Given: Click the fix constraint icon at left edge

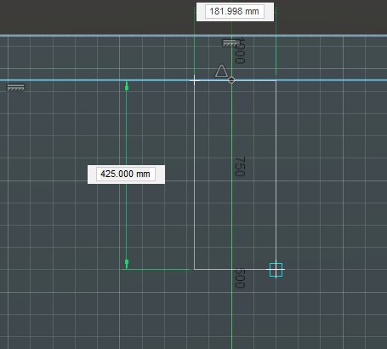Looking at the screenshot, I should (x=16, y=88).
